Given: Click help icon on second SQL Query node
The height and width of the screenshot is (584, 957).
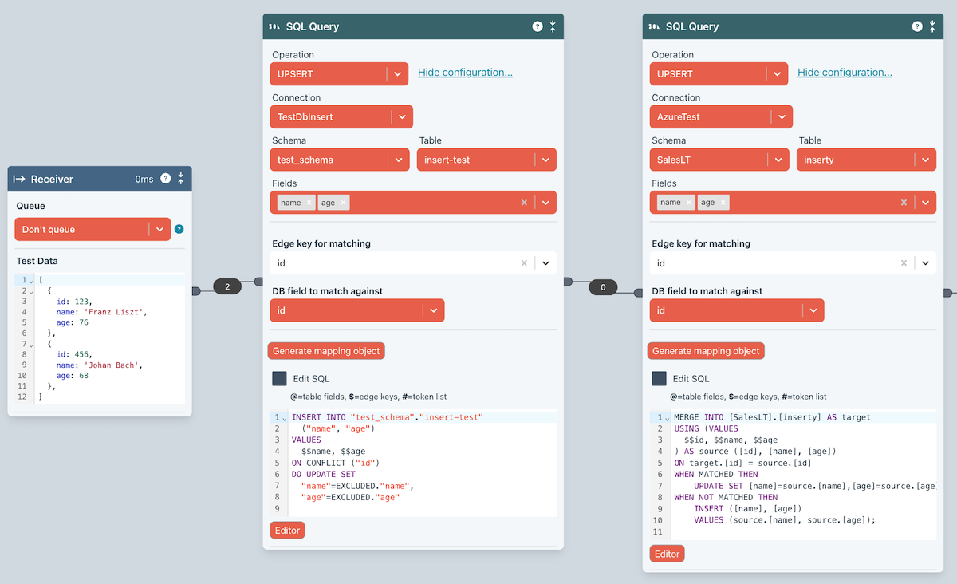Looking at the screenshot, I should 917,26.
